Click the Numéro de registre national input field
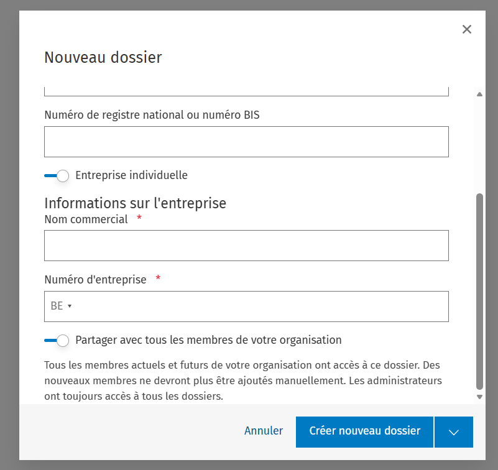Screen dimensions: 498x470 click(246, 142)
